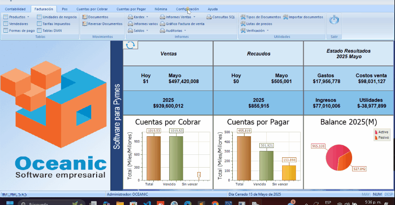The width and height of the screenshot is (395, 205).
Task: Switch to the Contabilidad tab
Action: (15, 9)
